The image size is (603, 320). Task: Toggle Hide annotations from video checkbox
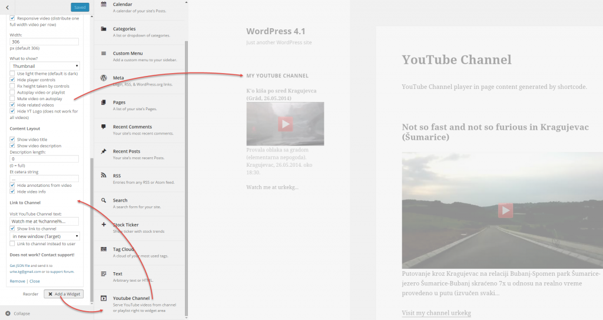tap(12, 185)
